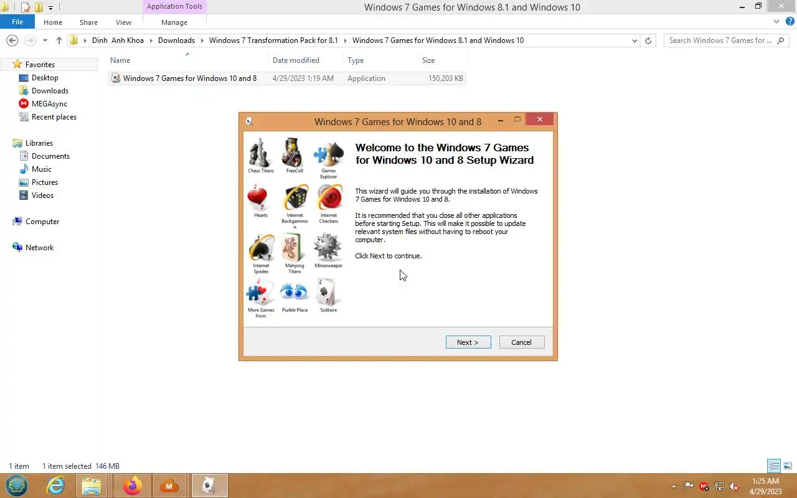
Task: Switch to large icons view layout
Action: click(x=788, y=466)
